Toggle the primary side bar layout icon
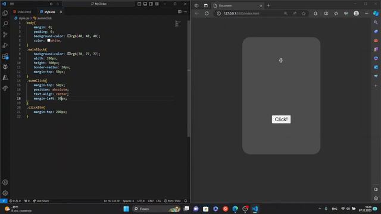 tap(139, 4)
